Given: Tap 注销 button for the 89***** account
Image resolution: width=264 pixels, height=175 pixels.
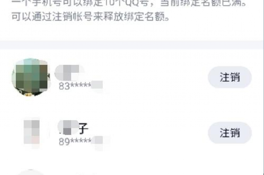Looking at the screenshot, I should [x=230, y=133].
